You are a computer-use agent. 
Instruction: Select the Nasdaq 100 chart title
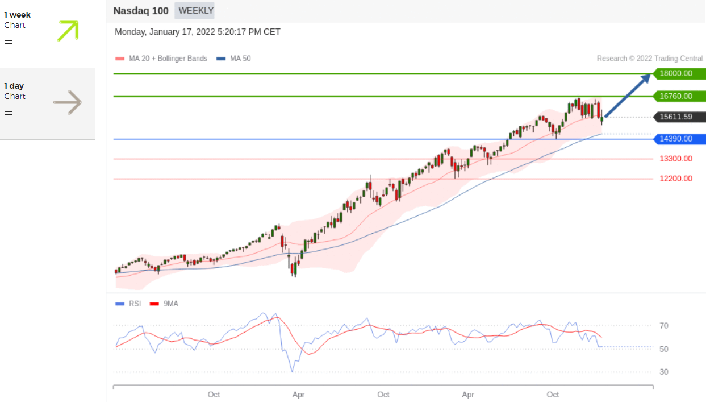141,10
